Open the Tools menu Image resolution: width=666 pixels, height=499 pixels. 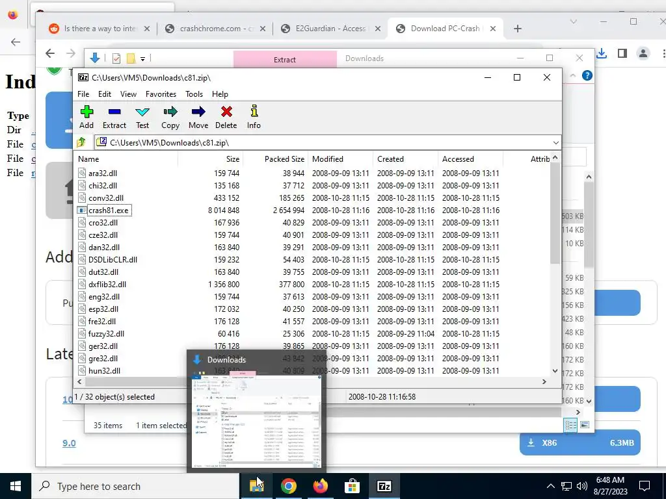click(x=194, y=94)
